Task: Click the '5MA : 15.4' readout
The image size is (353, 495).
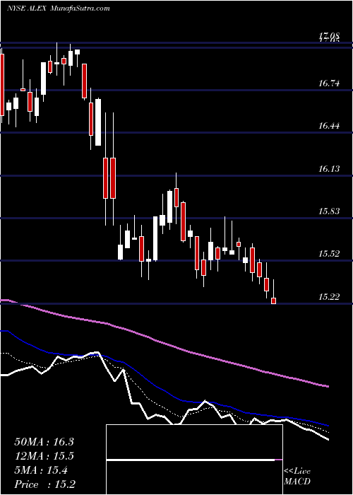Action: pyautogui.click(x=41, y=470)
